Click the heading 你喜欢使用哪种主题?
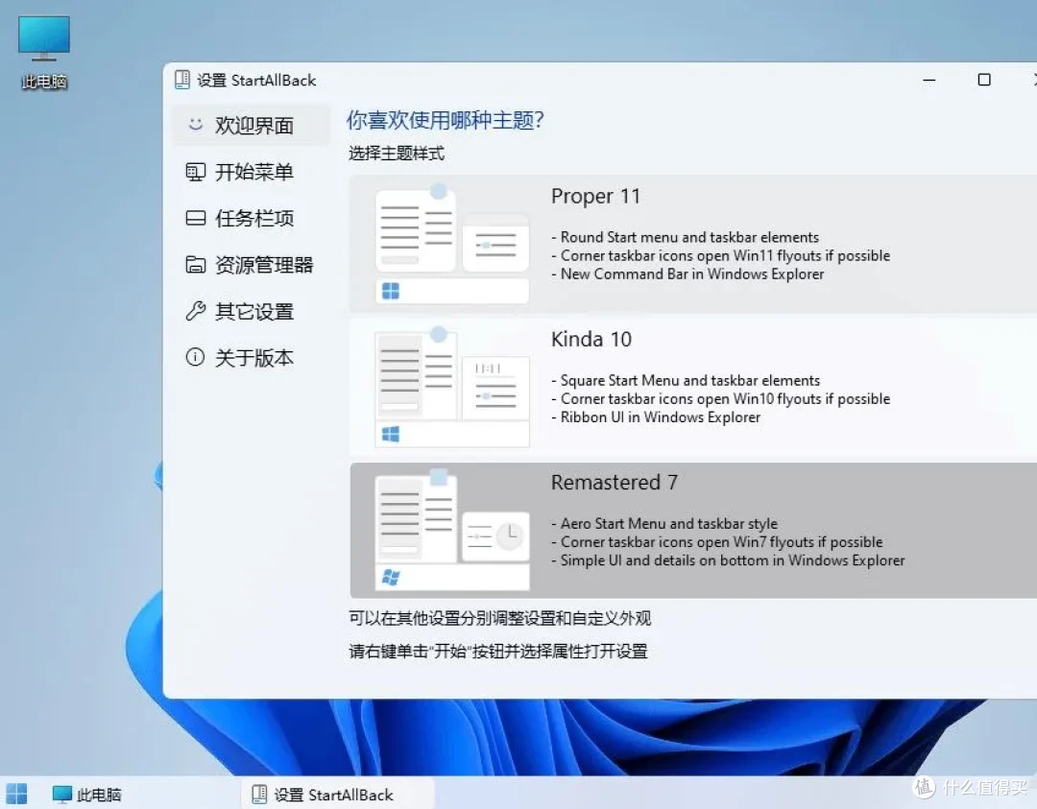This screenshot has width=1037, height=809. tap(446, 120)
